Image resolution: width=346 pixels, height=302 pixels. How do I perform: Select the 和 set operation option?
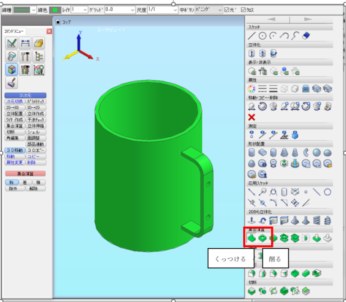pyautogui.click(x=11, y=182)
